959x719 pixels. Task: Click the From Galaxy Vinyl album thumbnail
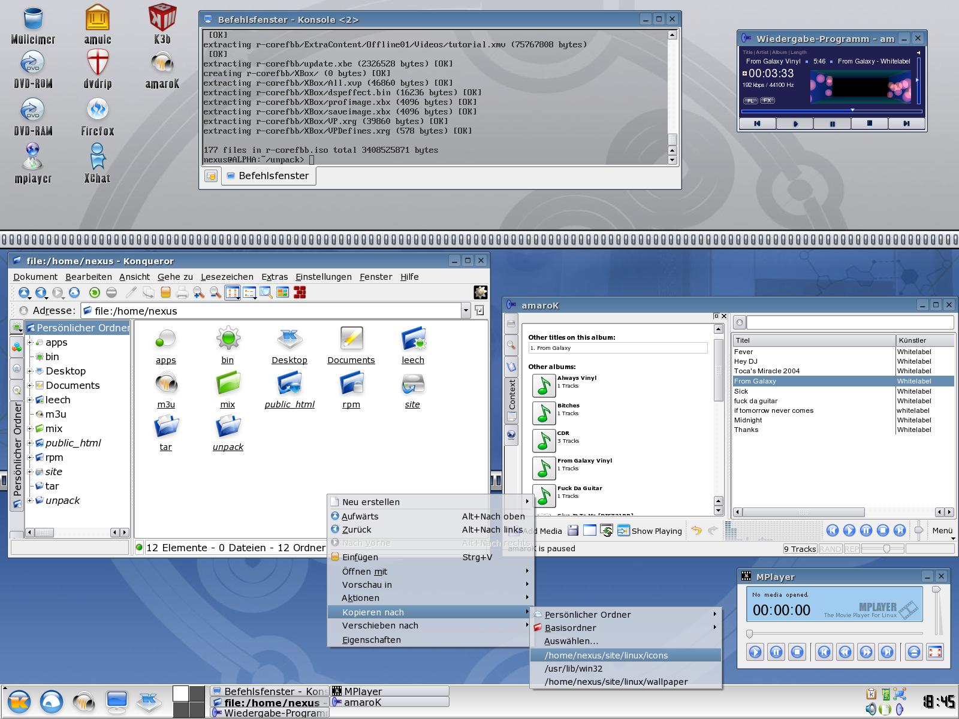544,468
